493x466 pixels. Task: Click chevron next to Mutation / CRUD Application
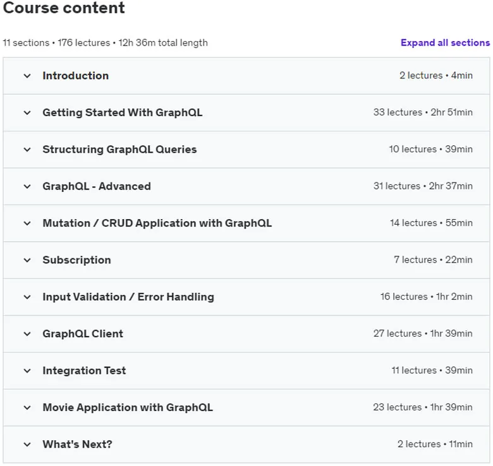(27, 224)
